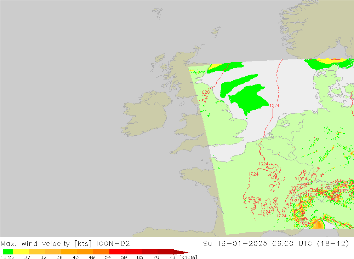The image size is (354, 259).
Task: Click legend value '76'
Action: click(172, 257)
